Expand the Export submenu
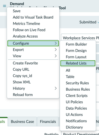The height and width of the screenshot is (135, 99). tap(33, 50)
